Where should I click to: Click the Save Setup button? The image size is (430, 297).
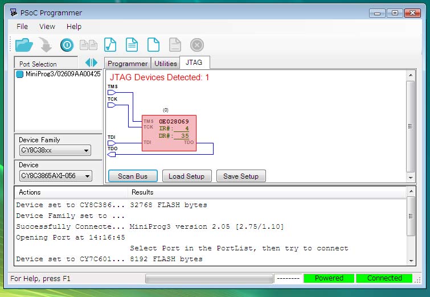coord(241,176)
